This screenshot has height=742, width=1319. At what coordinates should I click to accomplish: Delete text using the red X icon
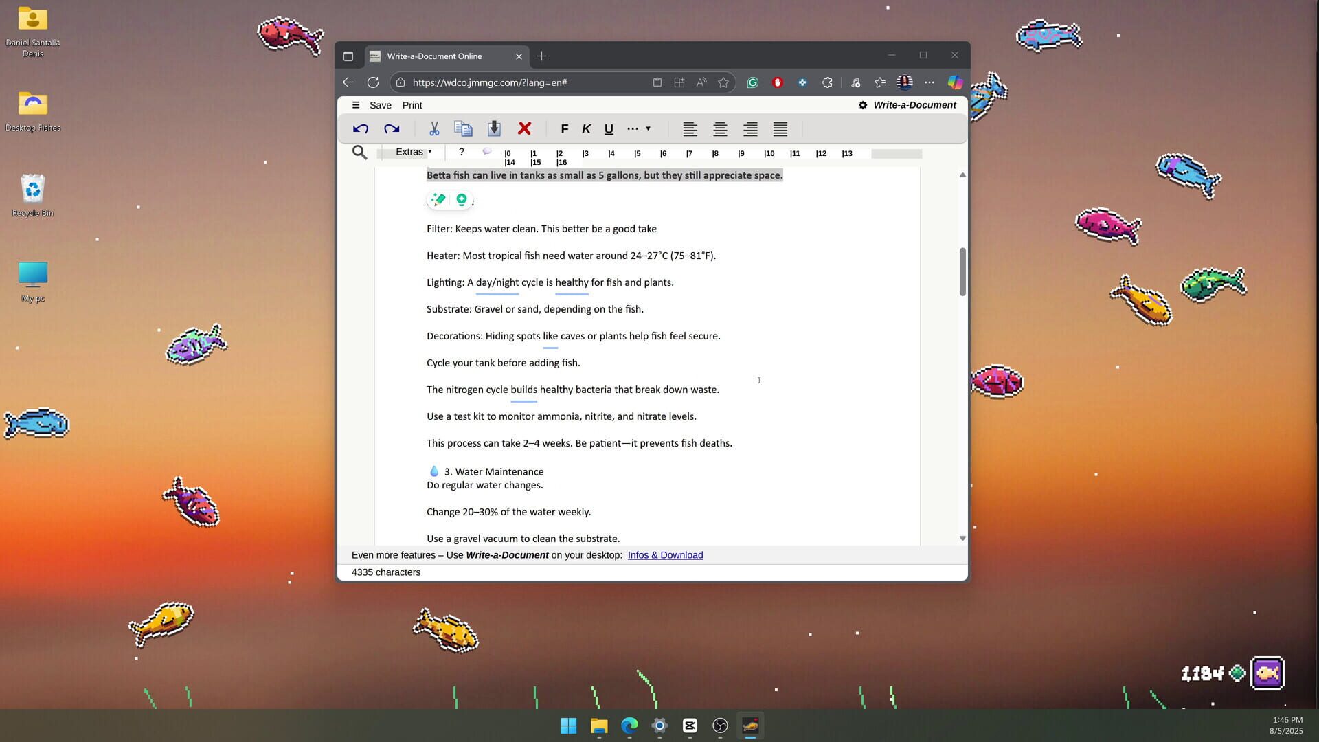pyautogui.click(x=524, y=128)
